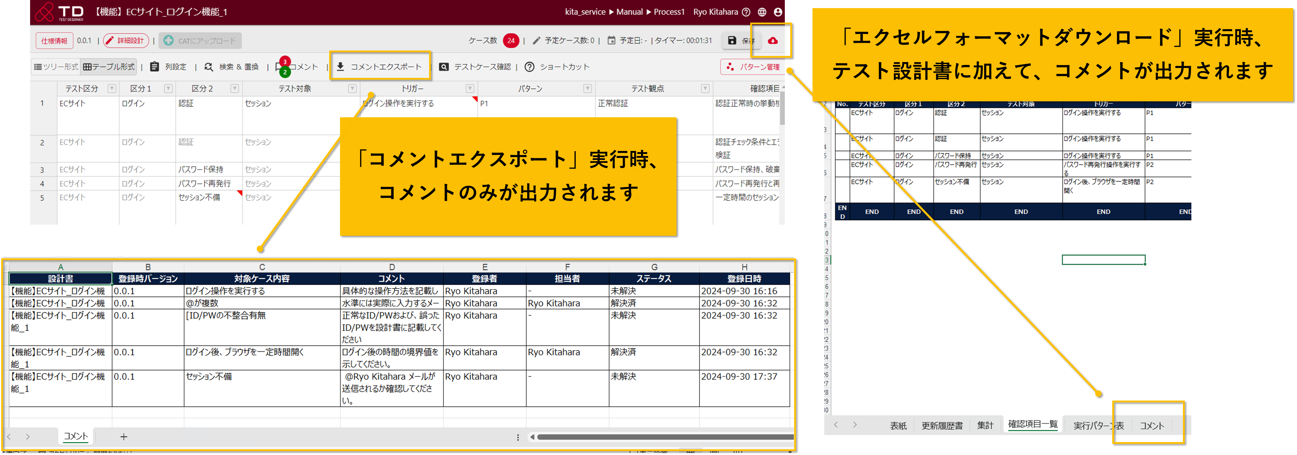
Task: Select the 集計 sheet tab
Action: (x=985, y=426)
